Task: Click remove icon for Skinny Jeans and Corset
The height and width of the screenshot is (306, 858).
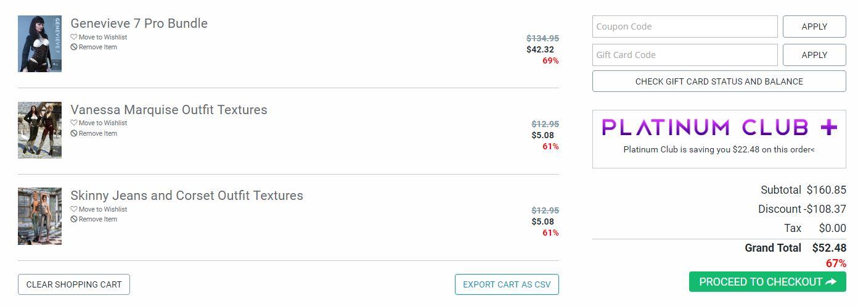Action: point(74,219)
